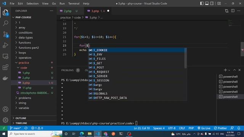Select $_COOKIE suggestion in autocomplete
The image size is (244, 137).
coord(136,50)
